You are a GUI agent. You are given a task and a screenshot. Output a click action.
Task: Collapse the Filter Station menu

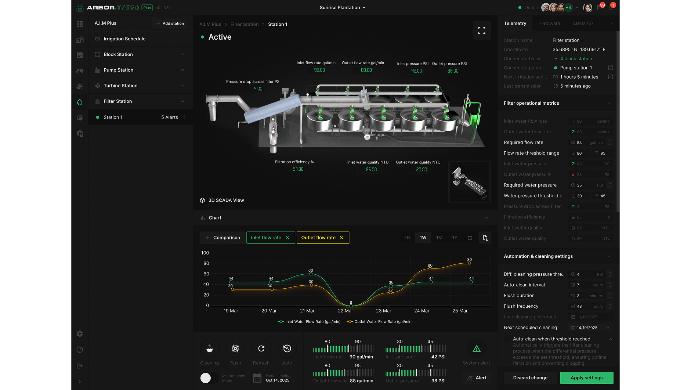pos(141,101)
